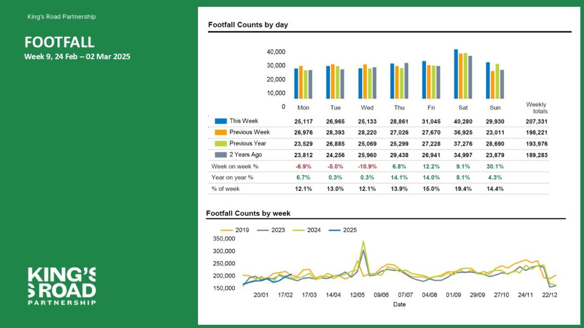
Task: Click weekly total value 198,221
Action: 536,133
